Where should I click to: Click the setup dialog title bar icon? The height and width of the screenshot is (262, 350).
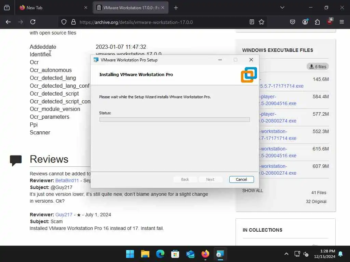click(x=96, y=60)
